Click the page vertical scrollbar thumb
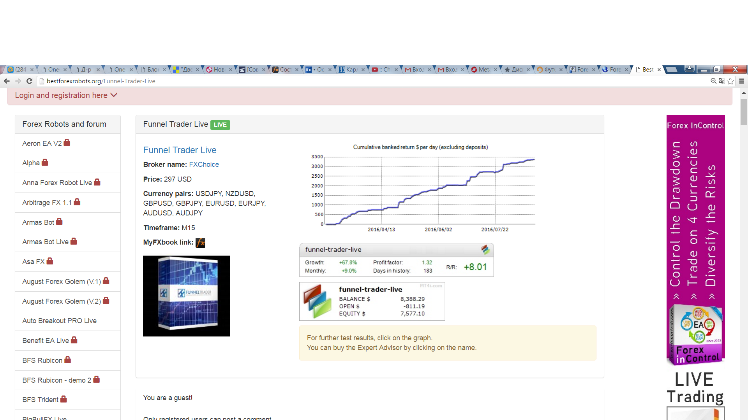Viewport: 748px width, 420px height. pyautogui.click(x=744, y=112)
